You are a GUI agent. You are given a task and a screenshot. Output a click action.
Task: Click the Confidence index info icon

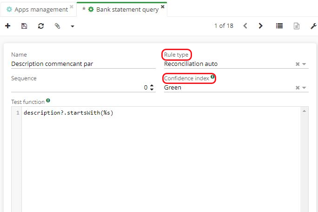tap(212, 77)
